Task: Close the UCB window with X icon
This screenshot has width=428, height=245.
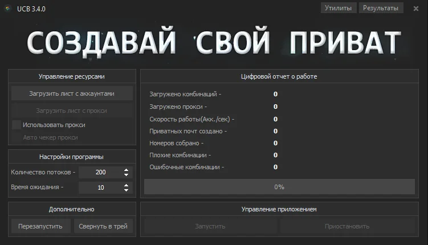Action: (416, 8)
